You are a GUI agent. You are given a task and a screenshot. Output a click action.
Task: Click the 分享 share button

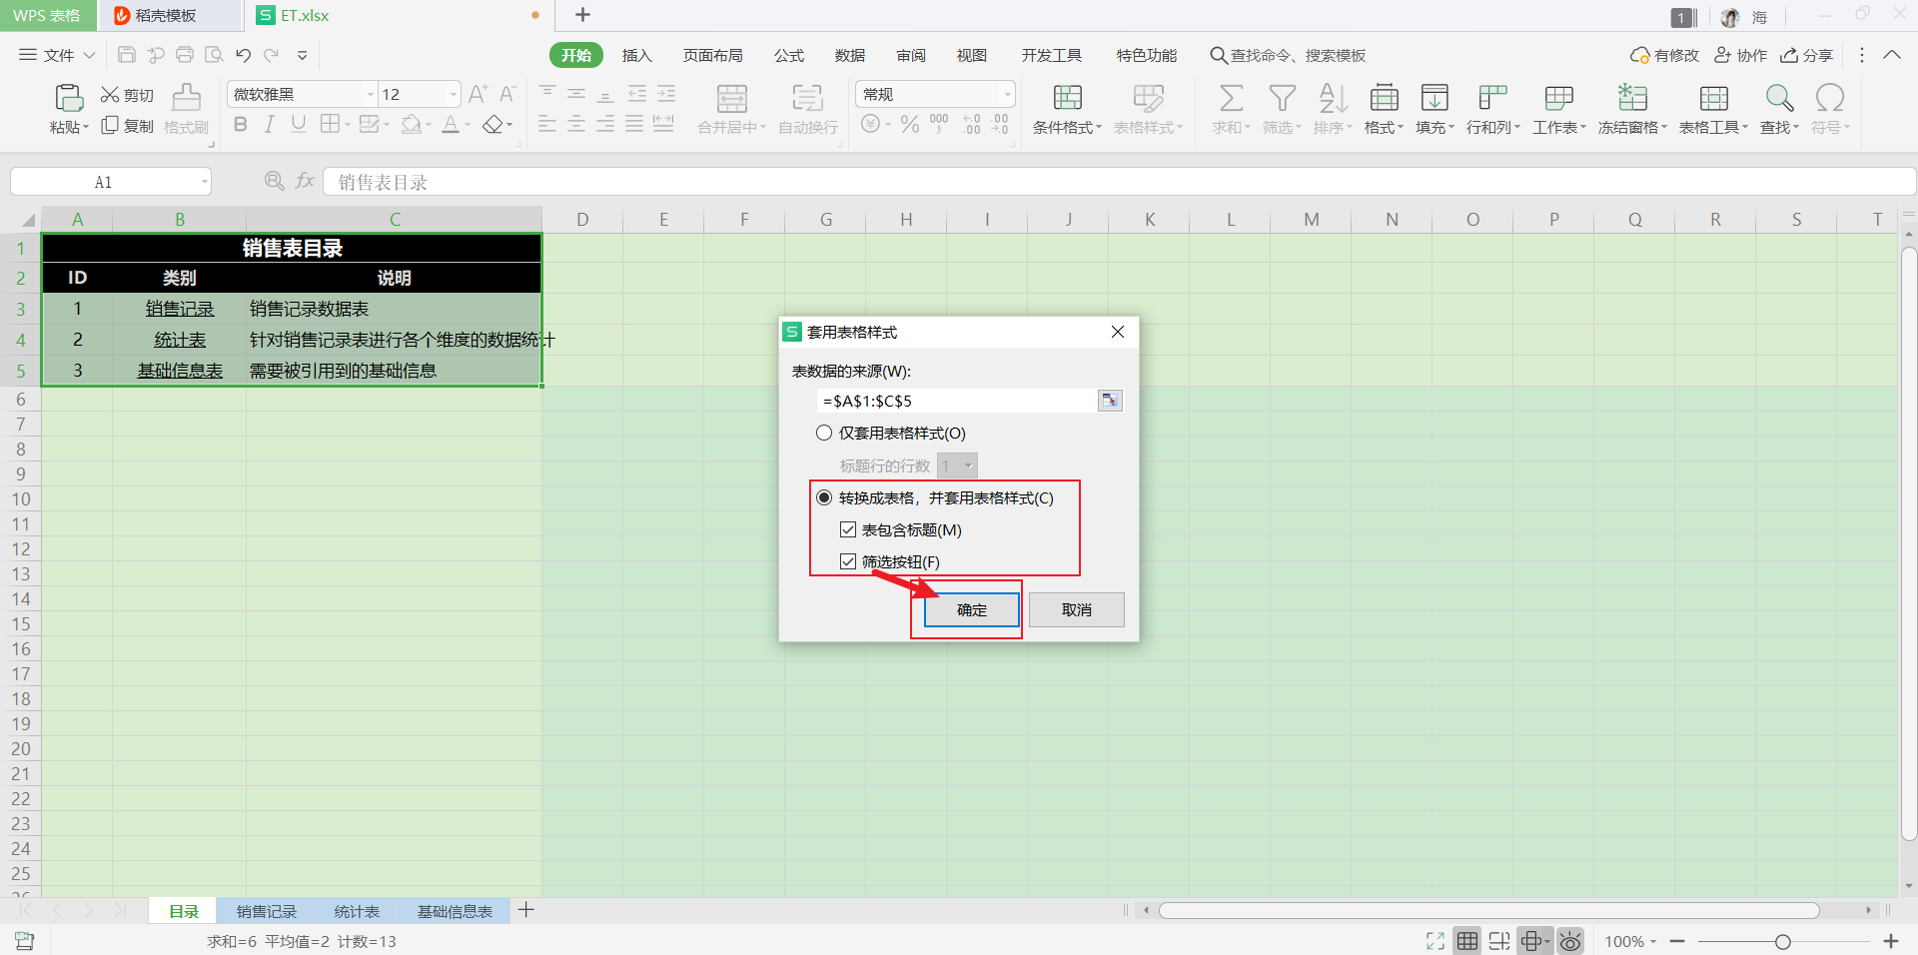1807,55
